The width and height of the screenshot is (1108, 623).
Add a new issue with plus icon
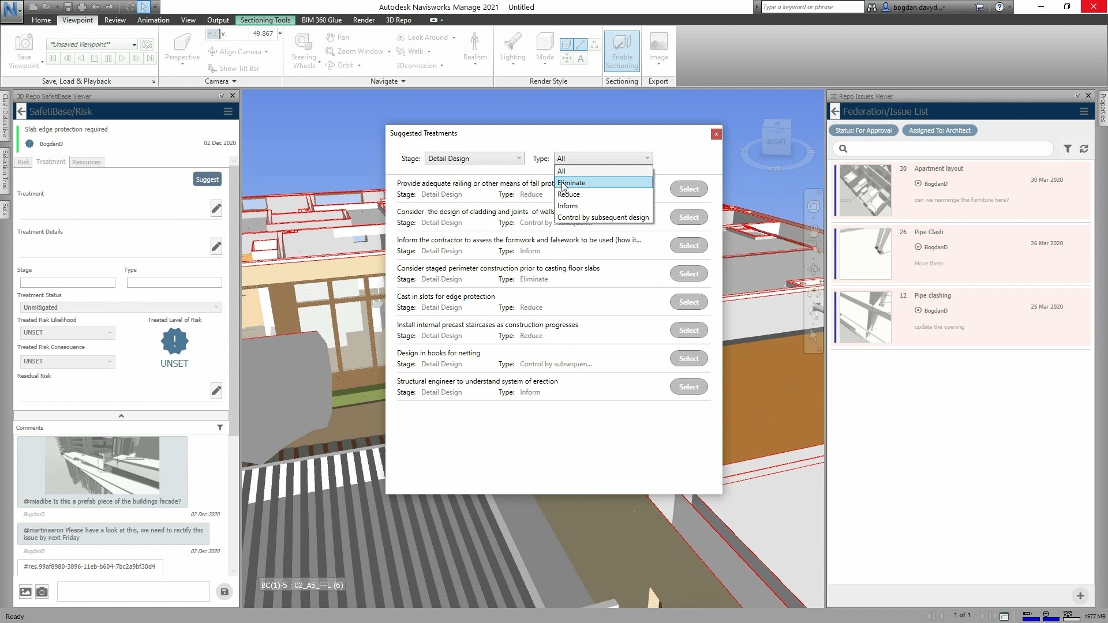(1080, 595)
